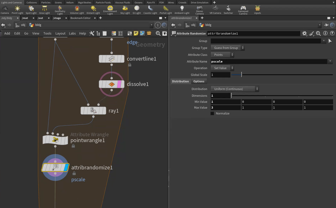Select the convertline1 node
Screen dimensions: 336x208
[111, 58]
